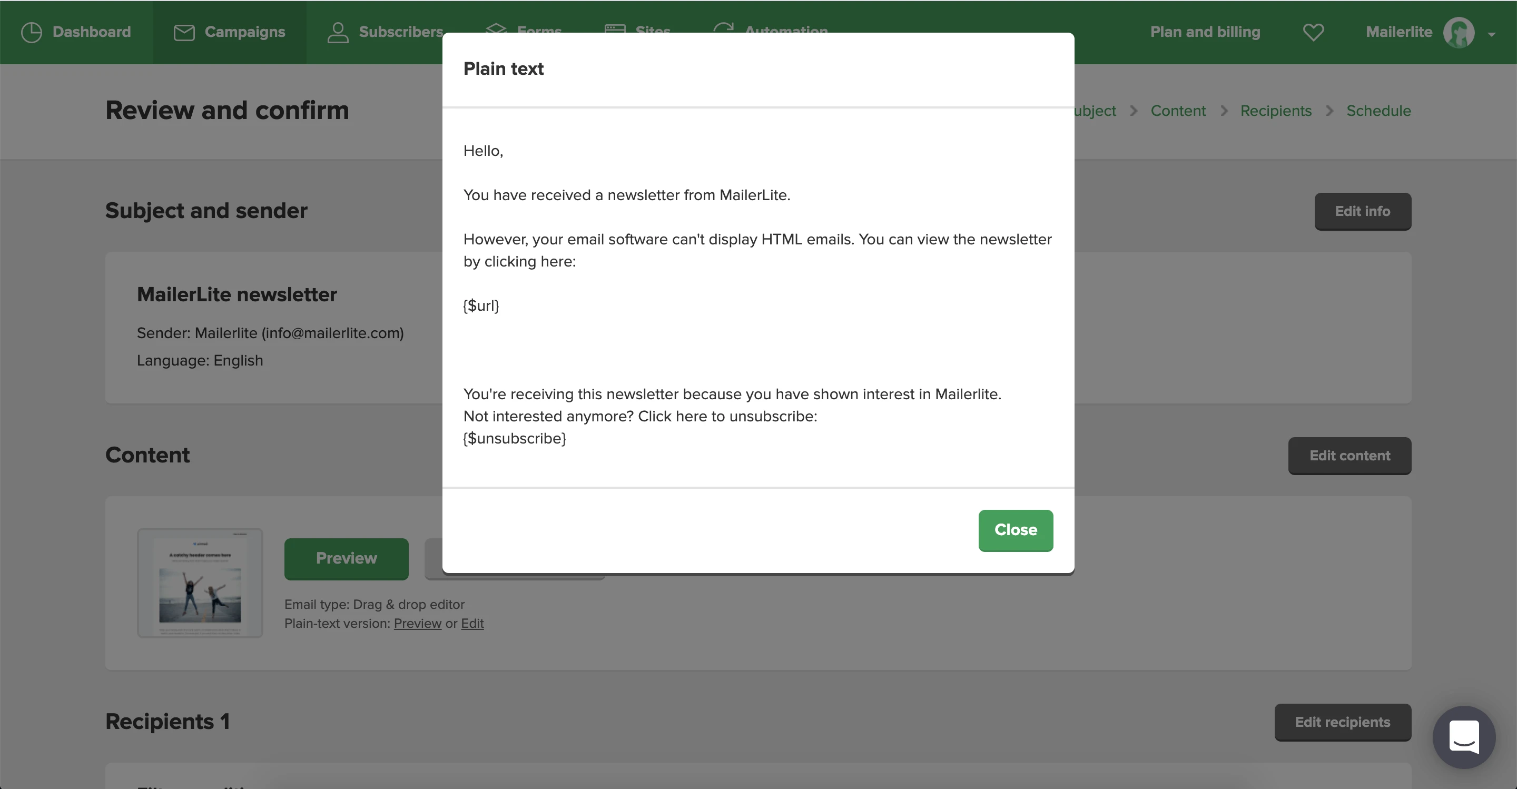Click the plain-text Edit link
Screen dimensions: 1517x789
[472, 623]
